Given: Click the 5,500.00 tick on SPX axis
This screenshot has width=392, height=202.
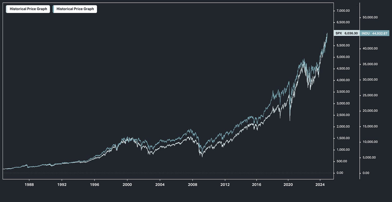Looking at the screenshot, I should pyautogui.click(x=343, y=45).
